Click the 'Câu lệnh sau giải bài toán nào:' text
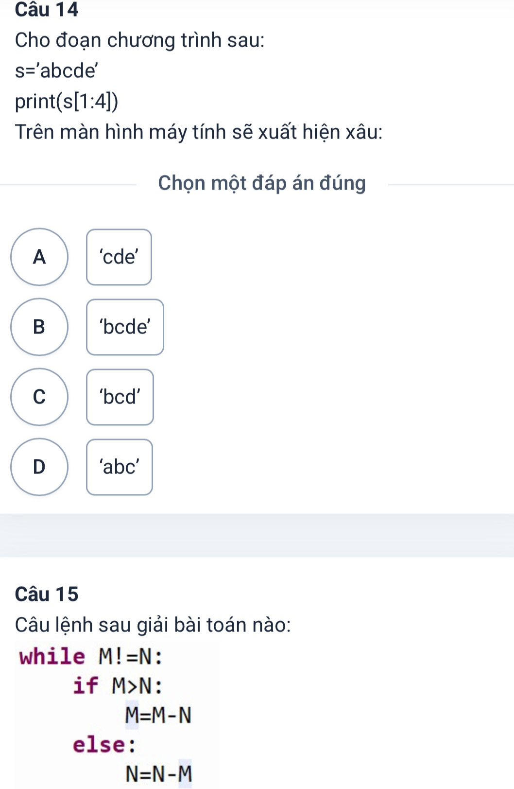Image resolution: width=514 pixels, height=789 pixels. click(153, 625)
